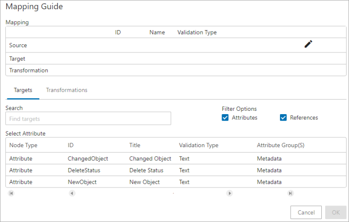Select the ChangedObject attribute ID
This screenshot has width=349, height=222.
tap(87, 158)
